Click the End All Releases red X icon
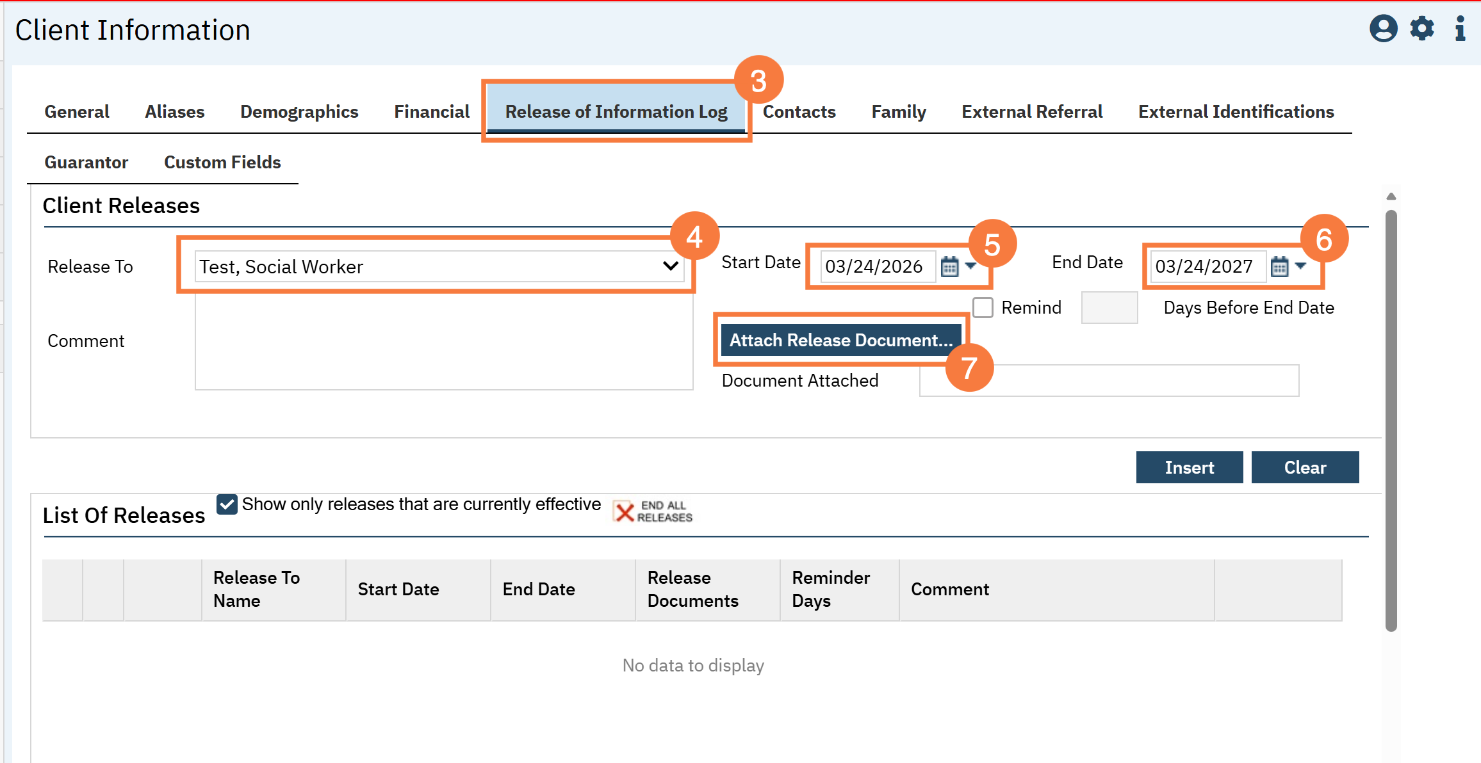Viewport: 1481px width, 763px height. pyautogui.click(x=624, y=511)
